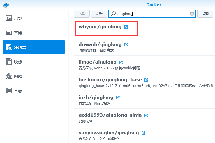Select the limoe/qinglong image name
Image resolution: width=215 pixels, height=143 pixels.
pyautogui.click(x=98, y=62)
